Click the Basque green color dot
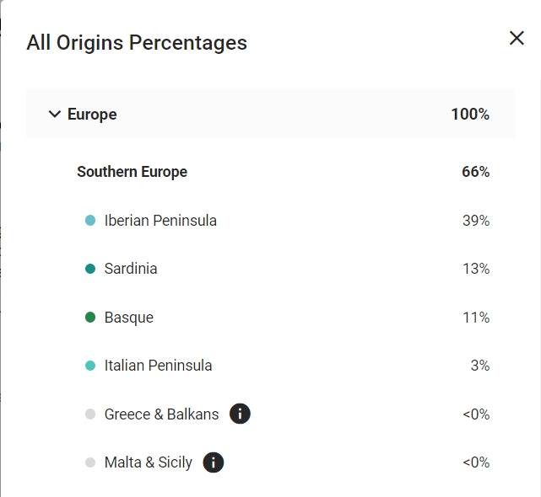This screenshot has height=497, width=541. click(90, 318)
